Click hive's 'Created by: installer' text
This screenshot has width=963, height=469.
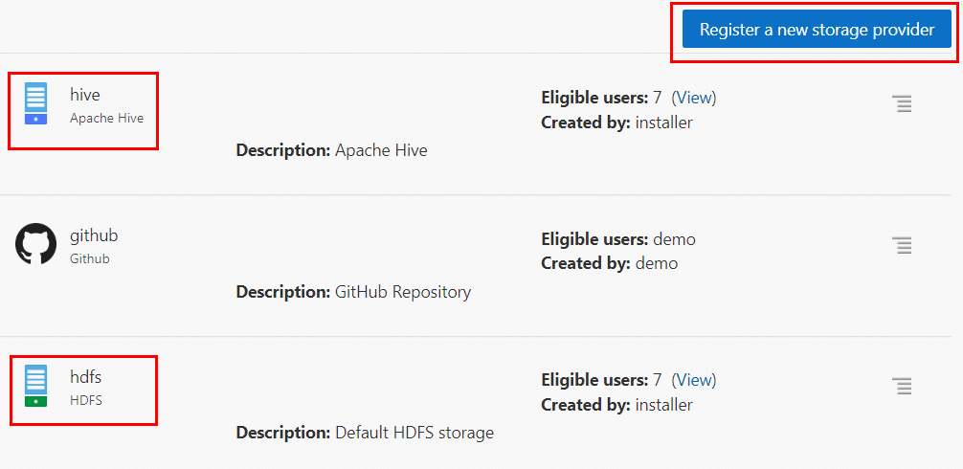point(616,123)
